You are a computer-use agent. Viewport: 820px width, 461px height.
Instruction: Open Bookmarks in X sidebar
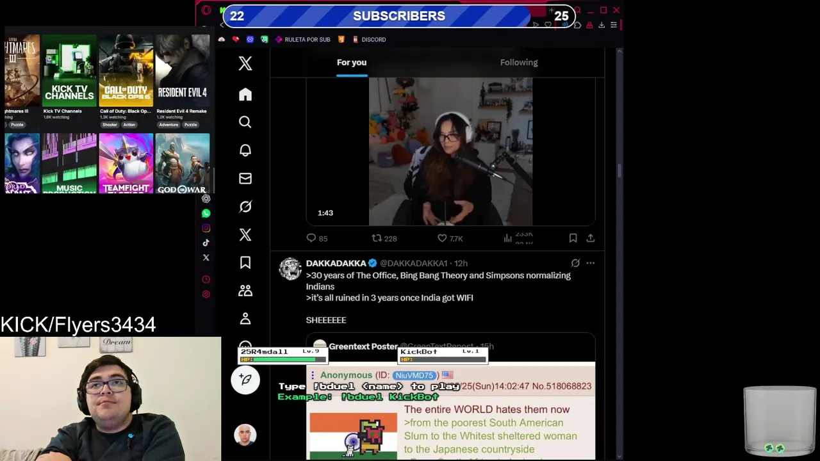coord(245,263)
